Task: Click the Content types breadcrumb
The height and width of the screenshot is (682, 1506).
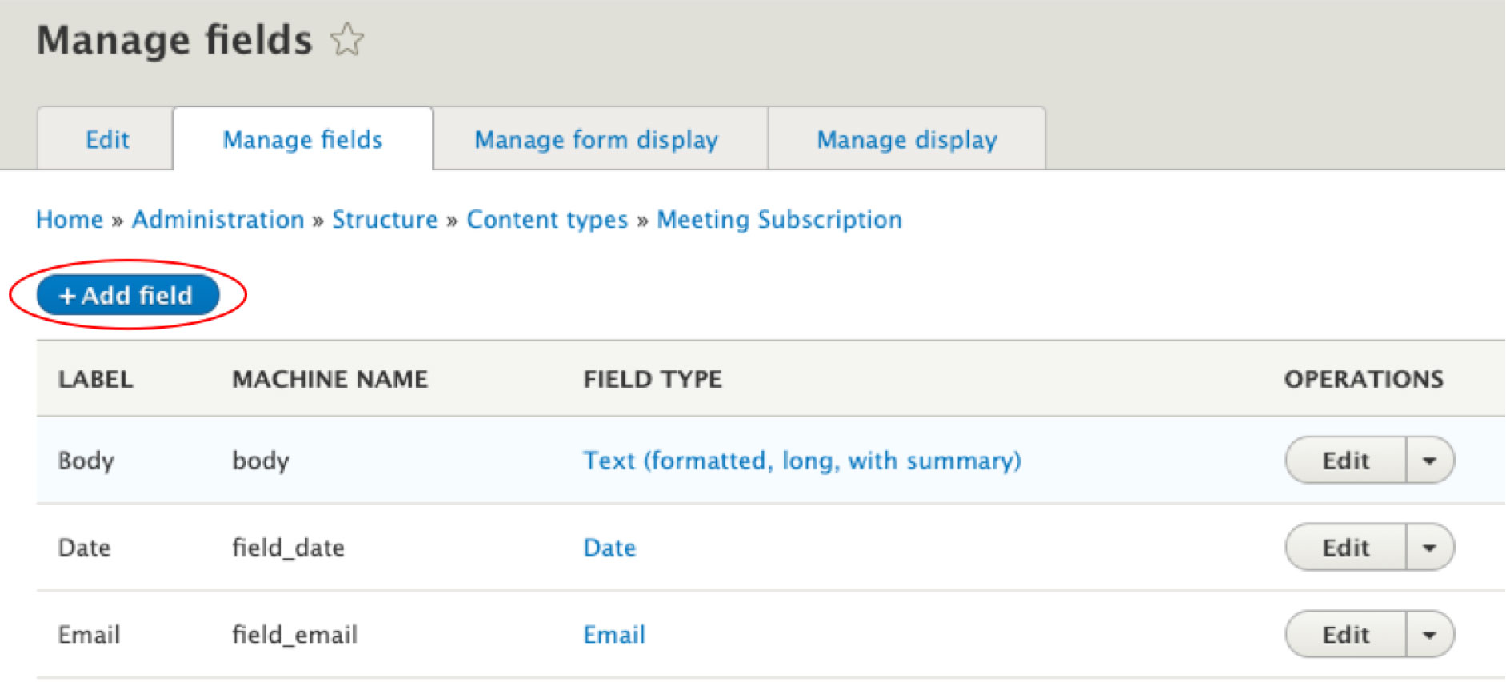Action: point(547,220)
